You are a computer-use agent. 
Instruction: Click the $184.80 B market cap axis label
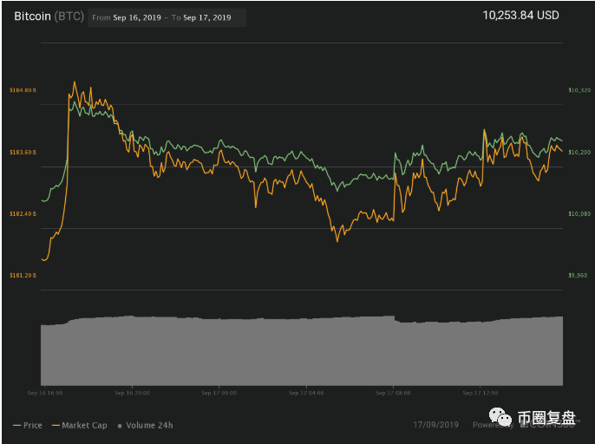pos(22,90)
